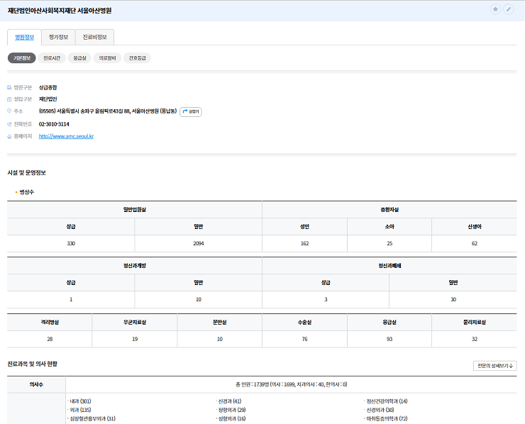The height and width of the screenshot is (424, 525).
Task: Click the 마취통증의학과 (72) entry
Action: pyautogui.click(x=387, y=418)
